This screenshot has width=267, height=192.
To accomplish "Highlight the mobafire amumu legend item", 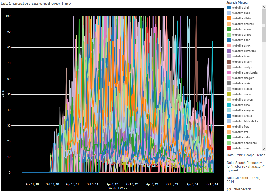I will pyautogui.click(x=242, y=24).
